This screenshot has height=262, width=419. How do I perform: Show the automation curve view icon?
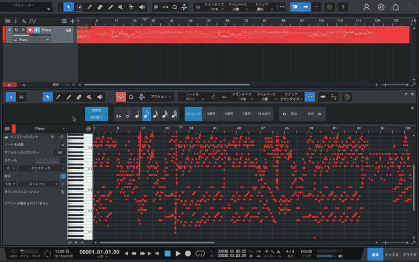[x=32, y=21]
